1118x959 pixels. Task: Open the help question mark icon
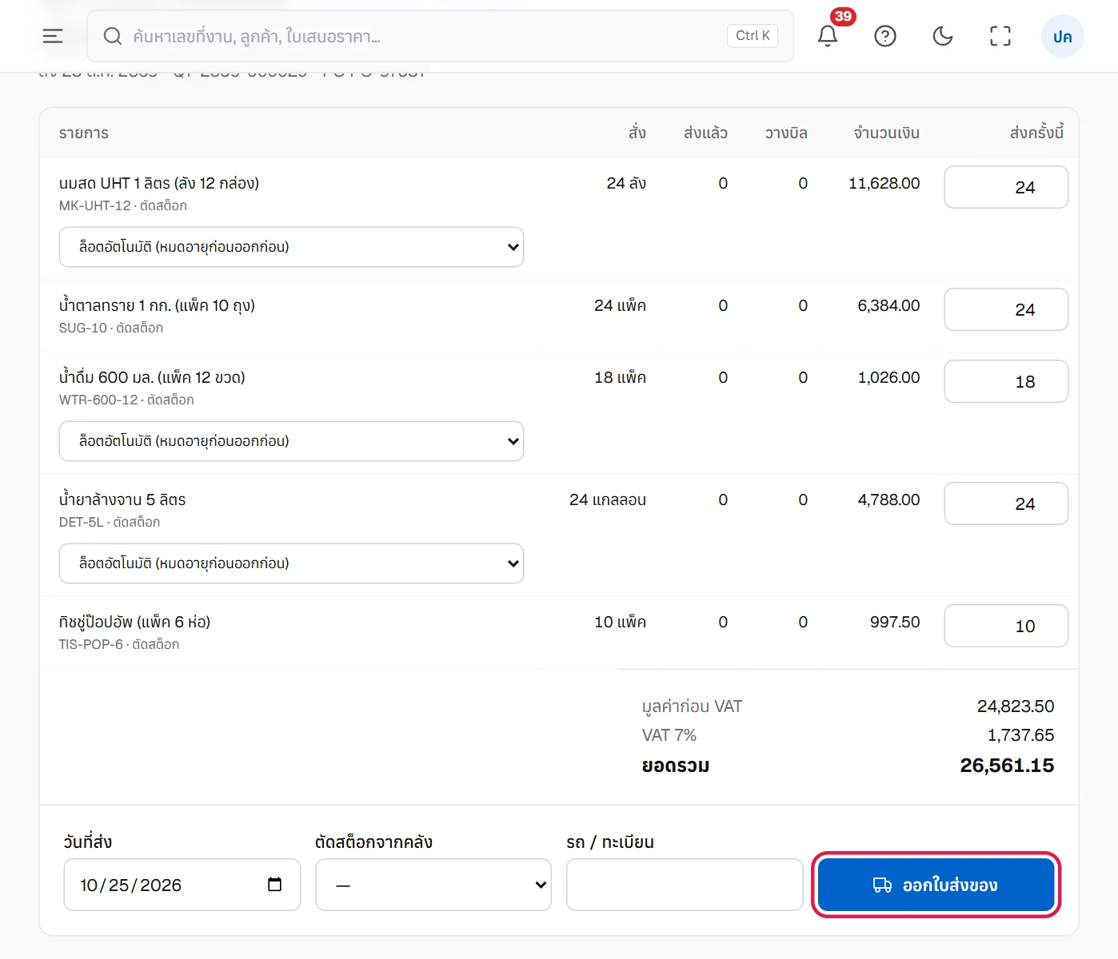tap(885, 36)
